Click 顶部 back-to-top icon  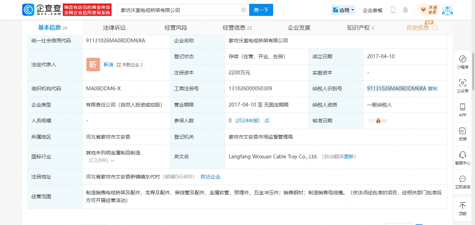[x=463, y=209]
